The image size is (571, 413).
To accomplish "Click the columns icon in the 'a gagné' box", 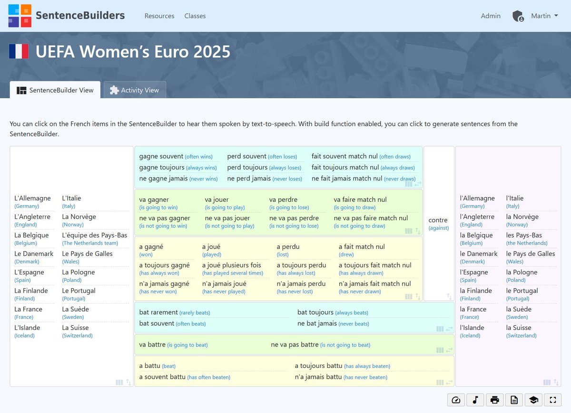I will point(409,297).
